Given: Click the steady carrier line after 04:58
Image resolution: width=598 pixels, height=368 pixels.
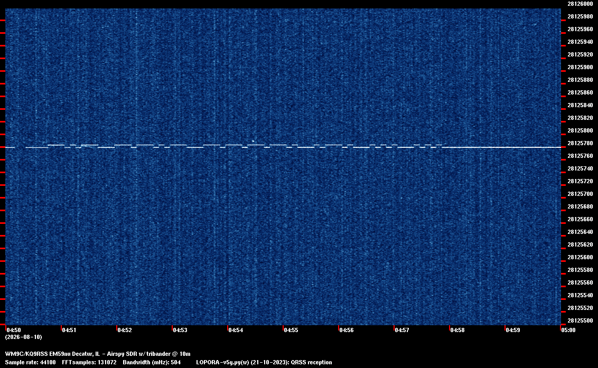Looking at the screenshot, I should pyautogui.click(x=501, y=147).
